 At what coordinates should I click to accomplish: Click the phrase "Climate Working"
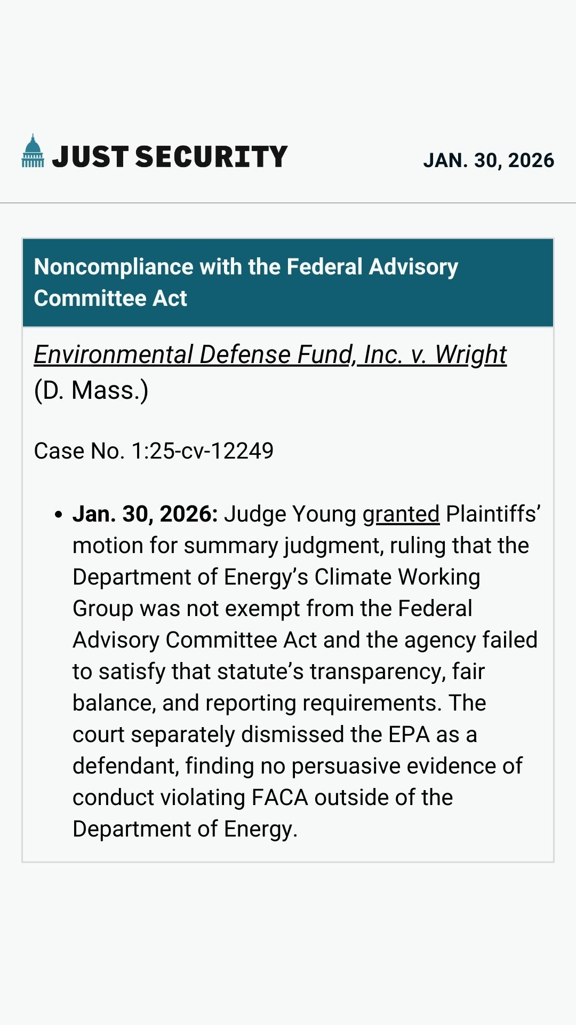397,577
